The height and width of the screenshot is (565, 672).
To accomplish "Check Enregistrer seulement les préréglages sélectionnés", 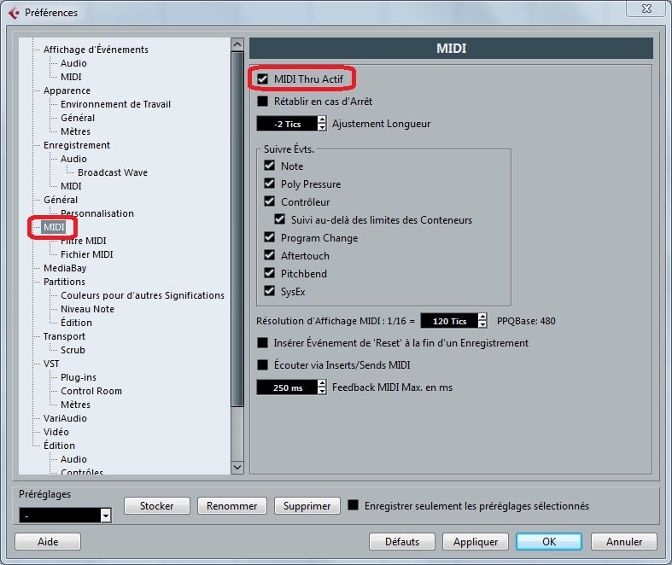I will coord(354,506).
